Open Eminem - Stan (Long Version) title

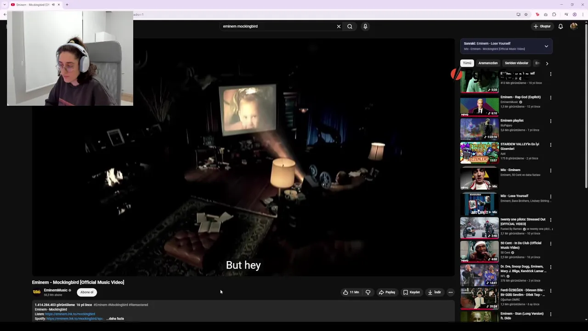tap(522, 316)
